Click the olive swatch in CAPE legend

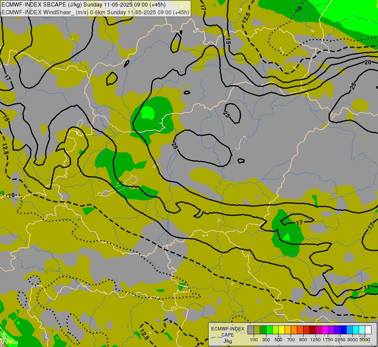tap(257, 330)
